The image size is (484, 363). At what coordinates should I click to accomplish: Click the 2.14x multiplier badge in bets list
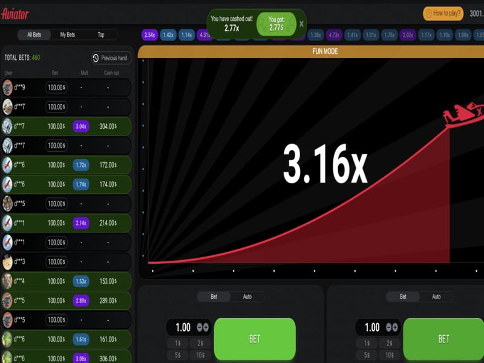tap(81, 223)
